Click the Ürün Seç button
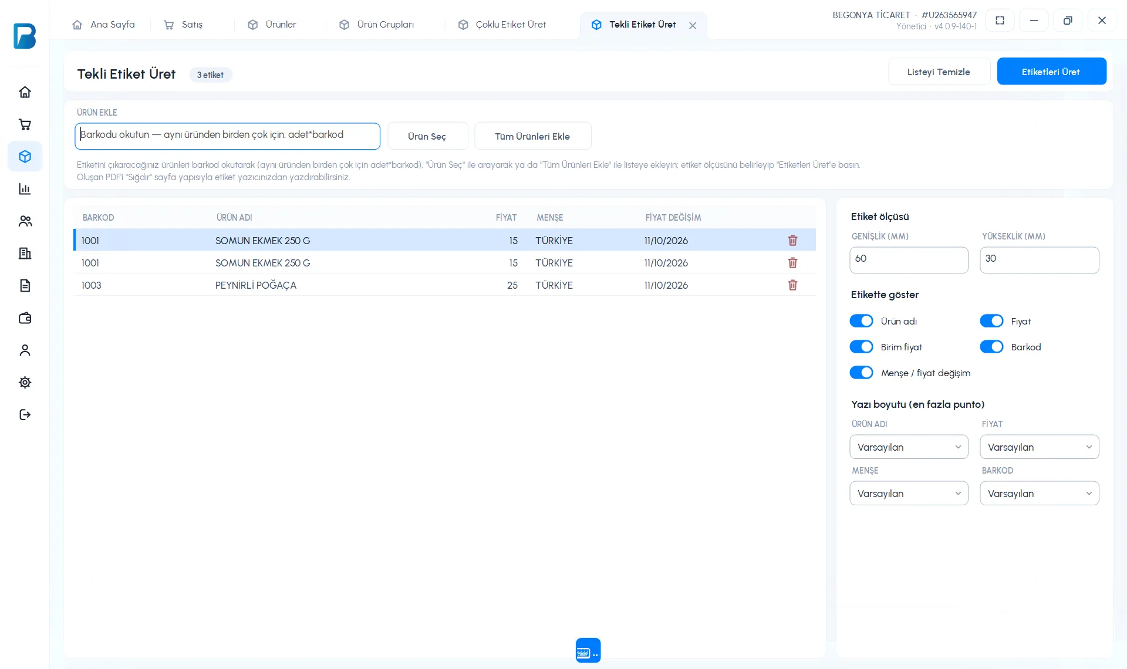The width and height of the screenshot is (1127, 669). click(x=427, y=136)
